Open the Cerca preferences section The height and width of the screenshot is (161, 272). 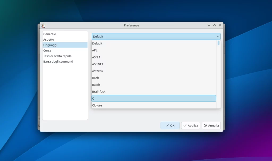pyautogui.click(x=65, y=50)
